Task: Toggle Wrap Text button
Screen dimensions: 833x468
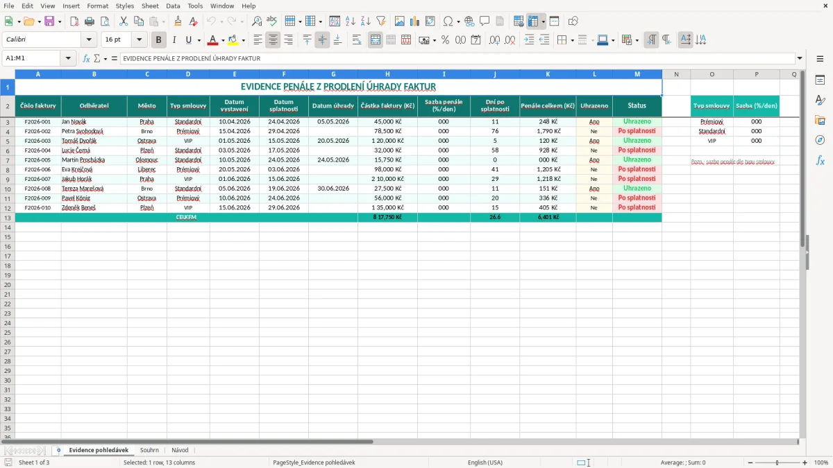Action: 357,40
